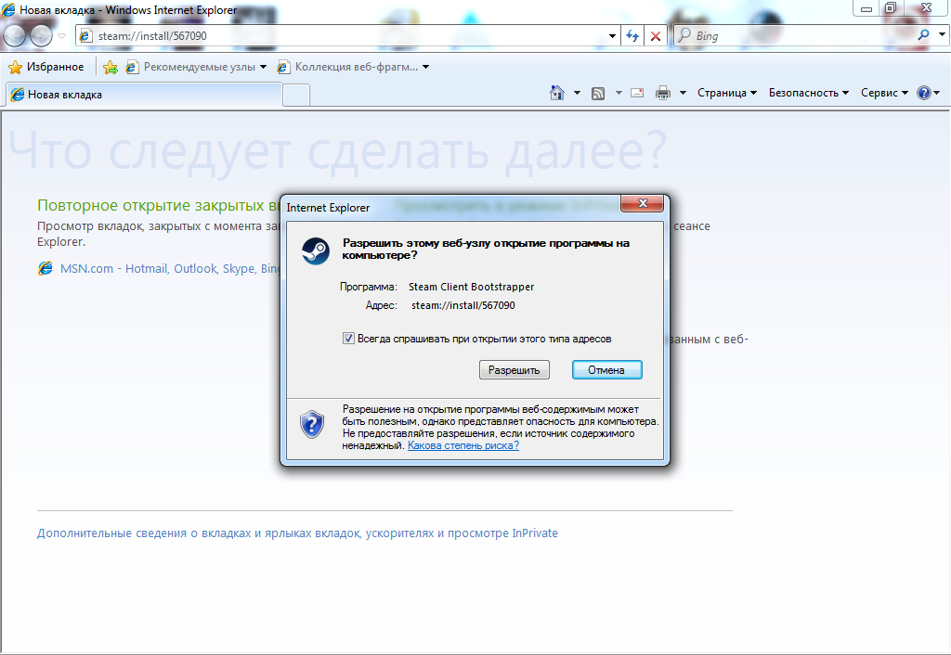Viewport: 951px width, 655px height.
Task: Click the page icon in address bar
Action: coord(86,36)
